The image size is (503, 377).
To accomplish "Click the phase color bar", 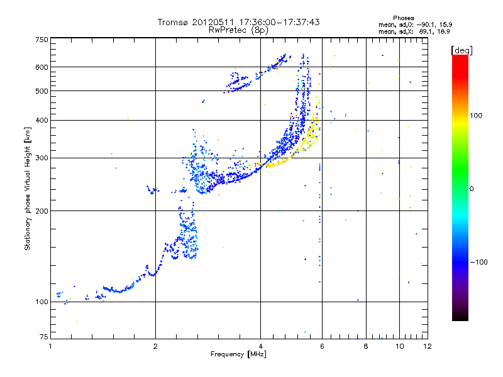I will 460,187.
